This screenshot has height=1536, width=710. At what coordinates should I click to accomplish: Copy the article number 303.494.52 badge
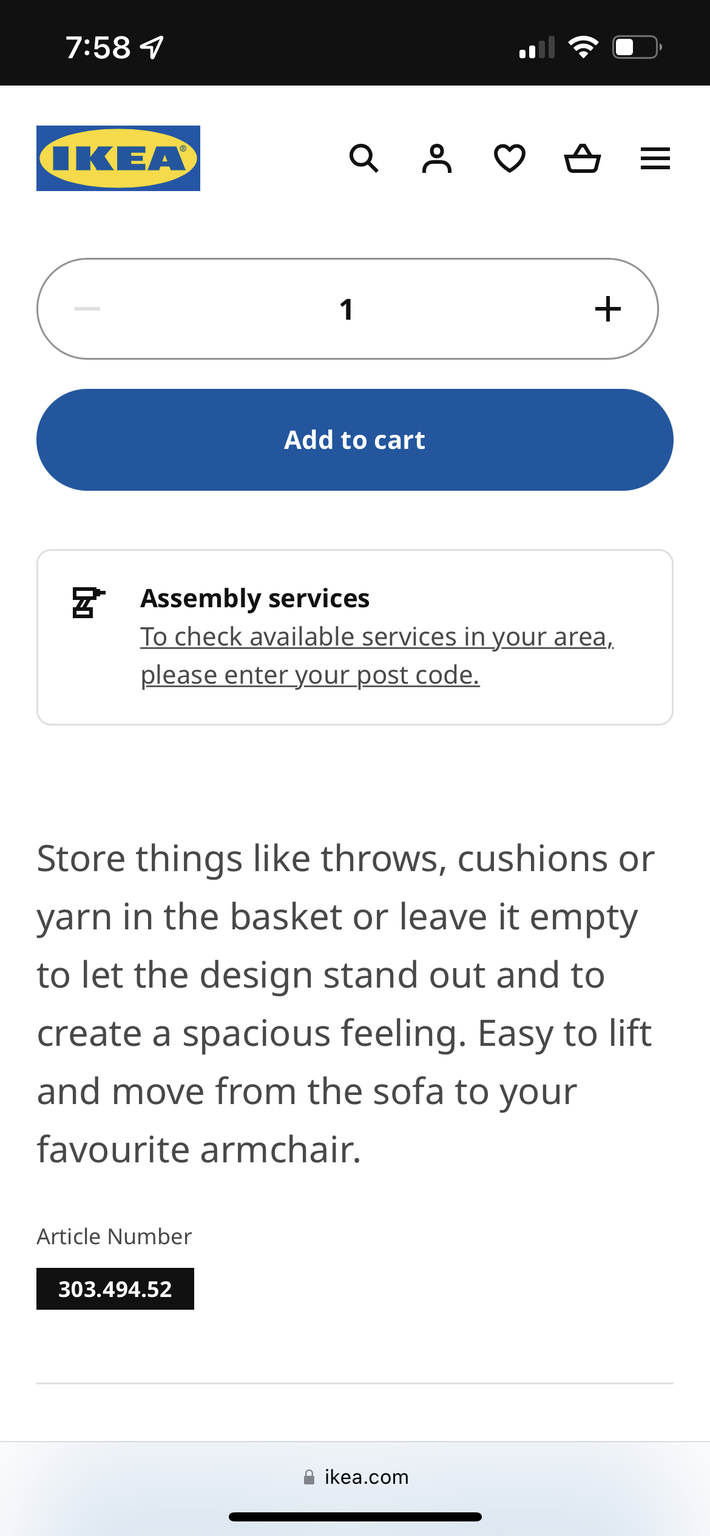(x=115, y=1288)
